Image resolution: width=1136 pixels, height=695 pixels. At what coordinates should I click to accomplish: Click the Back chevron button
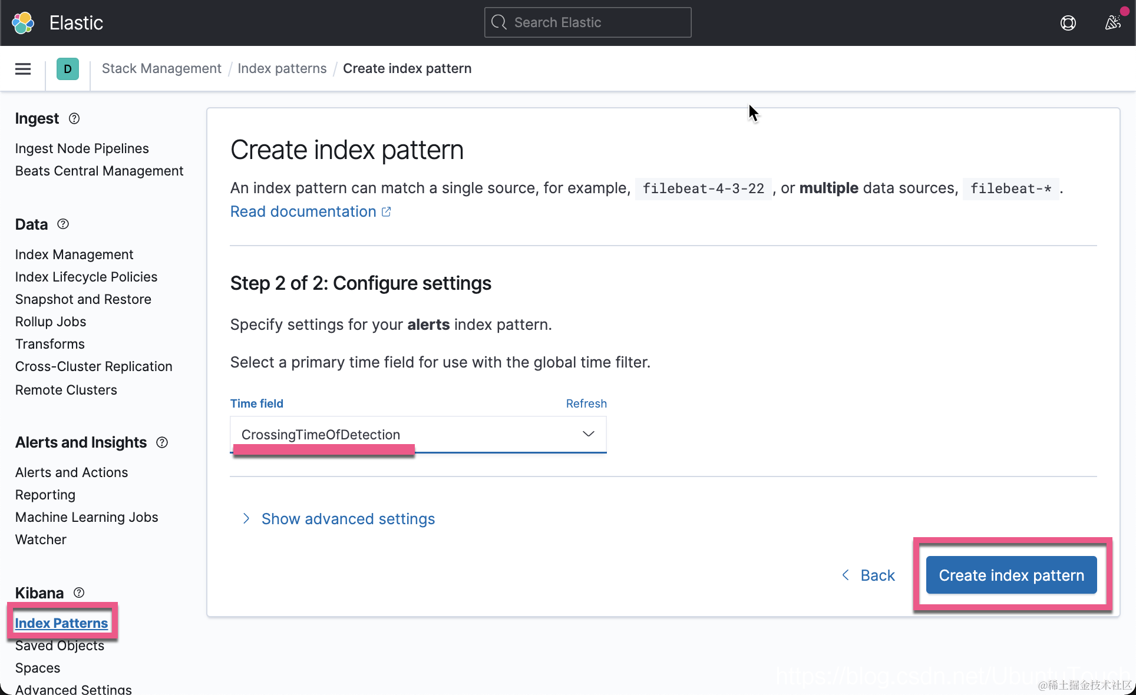coord(868,575)
